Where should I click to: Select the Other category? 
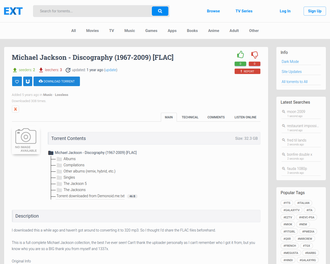[254, 31]
